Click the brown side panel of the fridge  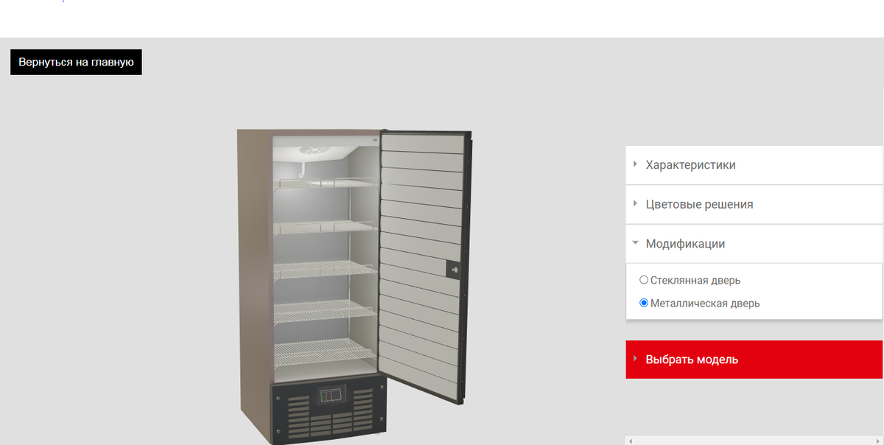coord(254,280)
